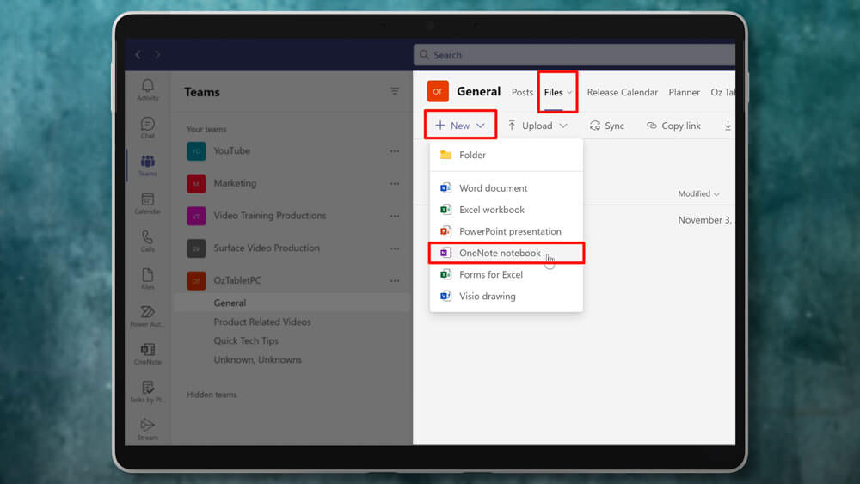Click the Sync button in toolbar
This screenshot has width=860, height=484.
click(607, 126)
